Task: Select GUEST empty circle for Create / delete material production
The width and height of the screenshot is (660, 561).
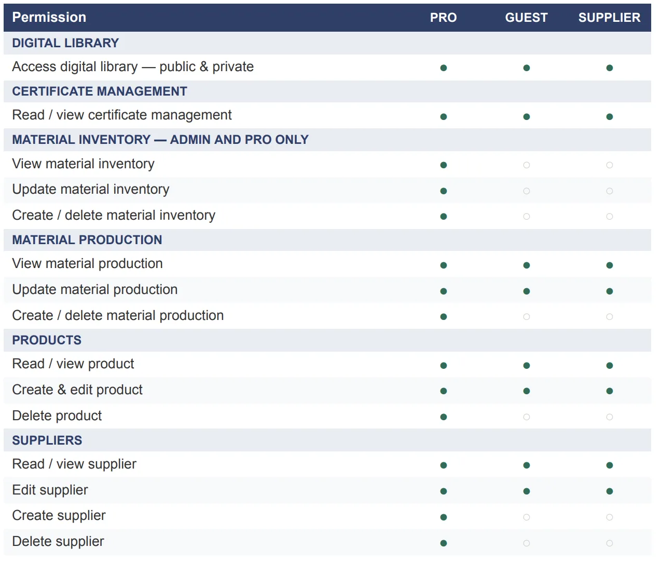Action: (527, 317)
